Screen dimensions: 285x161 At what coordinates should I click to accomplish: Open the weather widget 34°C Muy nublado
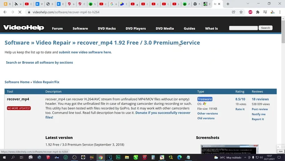(x=228, y=157)
